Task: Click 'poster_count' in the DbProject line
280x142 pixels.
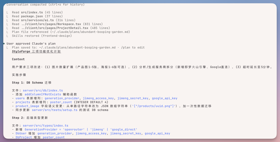Action: point(54,137)
